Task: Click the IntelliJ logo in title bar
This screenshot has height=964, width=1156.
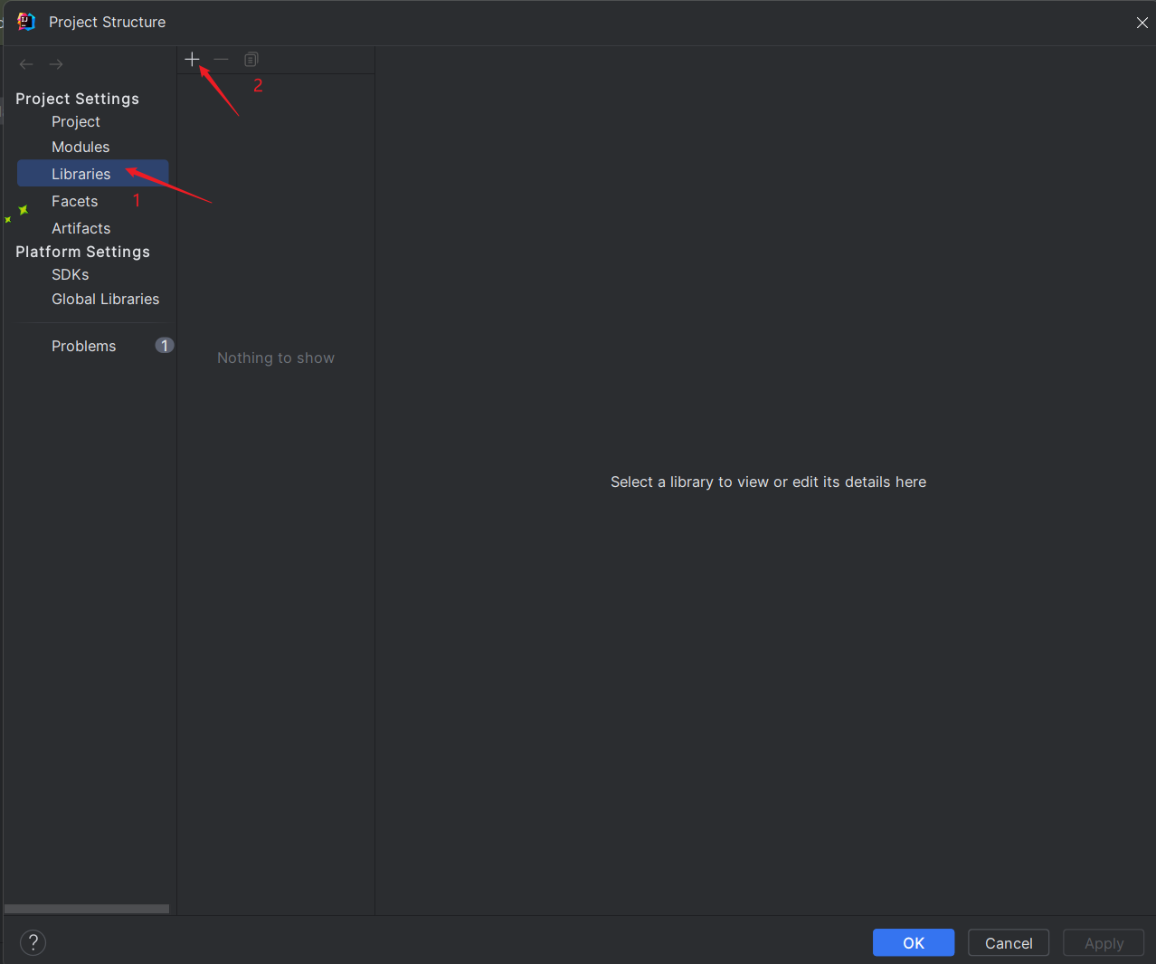Action: coord(26,22)
